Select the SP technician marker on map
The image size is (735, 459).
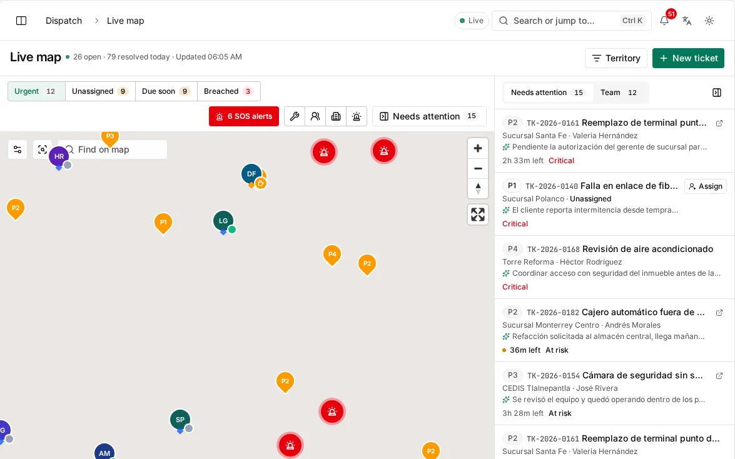coord(180,420)
